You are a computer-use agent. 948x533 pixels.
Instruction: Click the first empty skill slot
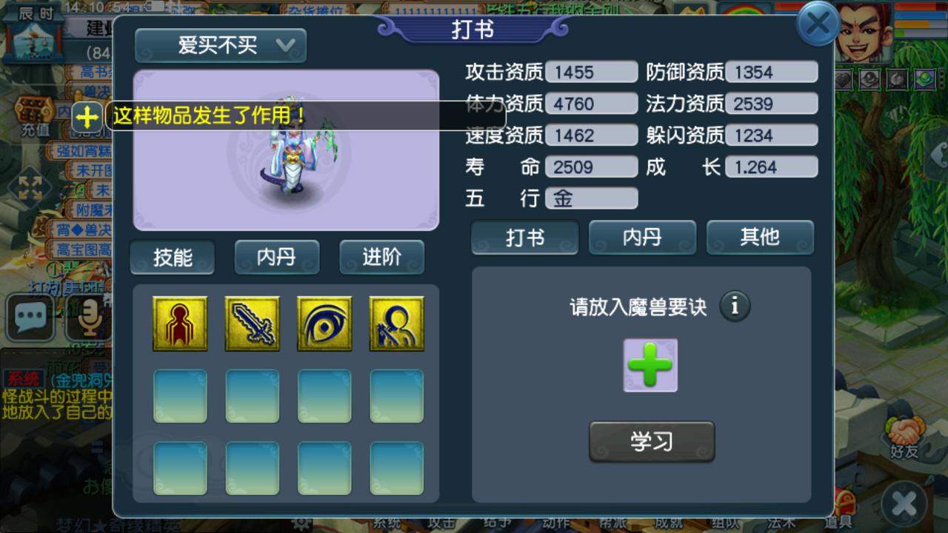(x=180, y=396)
